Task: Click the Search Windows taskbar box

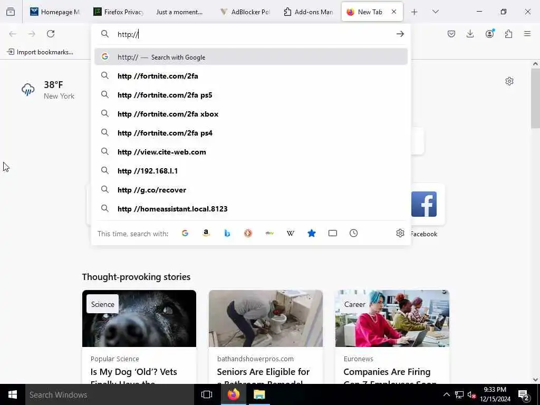Action: [110, 394]
